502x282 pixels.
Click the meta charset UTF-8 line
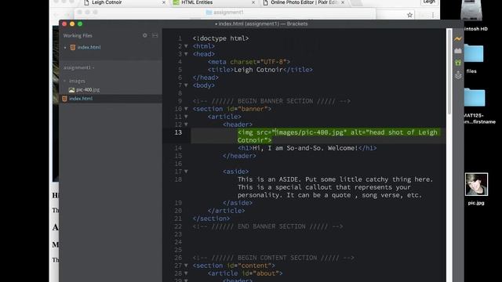tap(249, 62)
